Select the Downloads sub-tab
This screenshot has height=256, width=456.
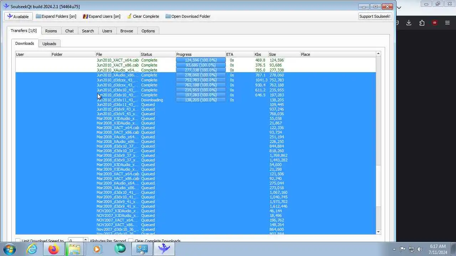pos(25,43)
